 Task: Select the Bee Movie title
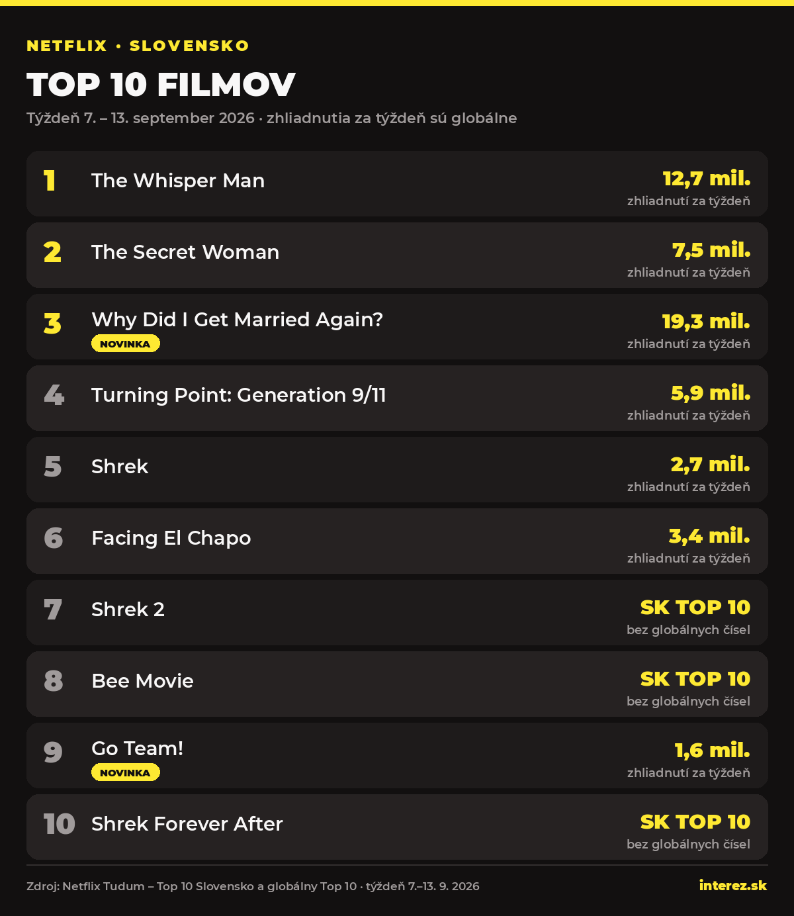[142, 681]
